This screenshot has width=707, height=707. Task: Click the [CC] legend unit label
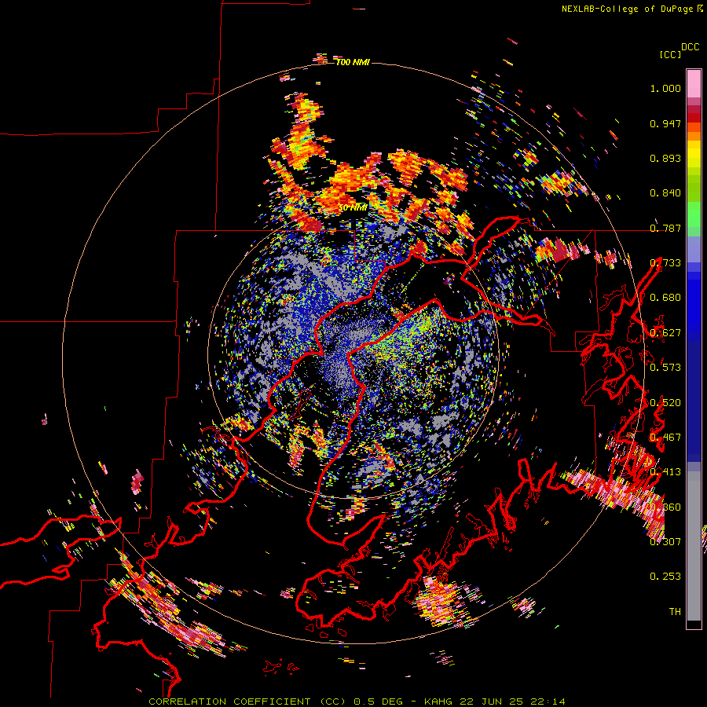pyautogui.click(x=670, y=54)
